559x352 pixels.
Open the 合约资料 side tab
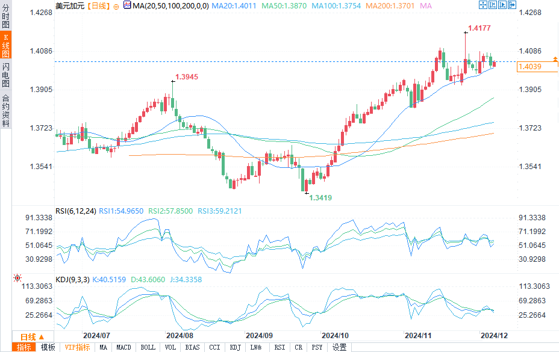5,111
